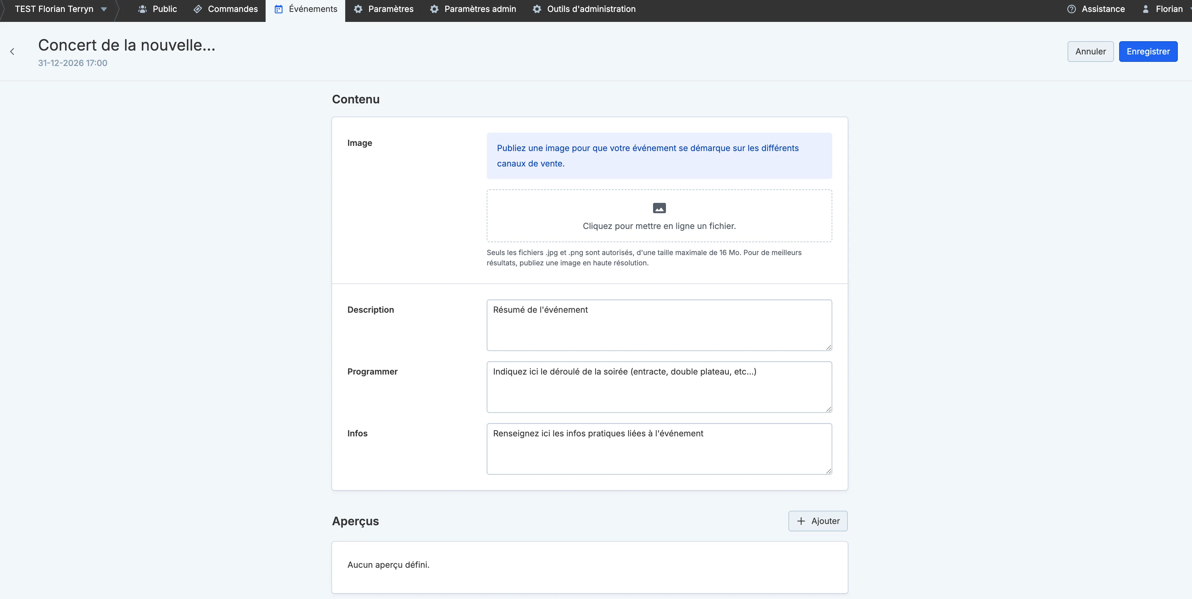Image resolution: width=1192 pixels, height=599 pixels.
Task: Click the Annuler button
Action: point(1090,51)
